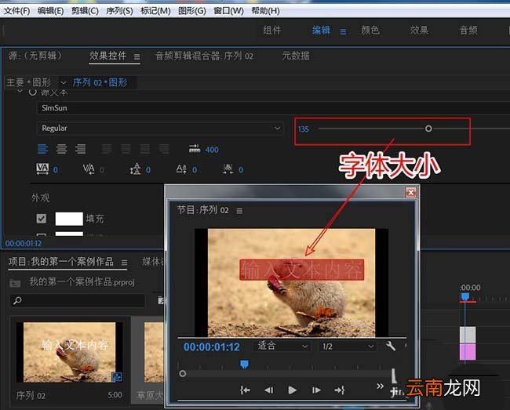The height and width of the screenshot is (410, 510).
Task: Click the tsume icon
Action: click(228, 169)
